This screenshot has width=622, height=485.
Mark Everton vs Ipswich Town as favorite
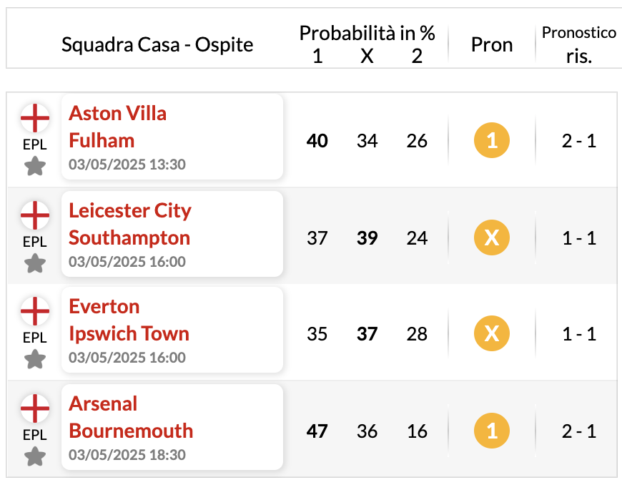point(35,359)
